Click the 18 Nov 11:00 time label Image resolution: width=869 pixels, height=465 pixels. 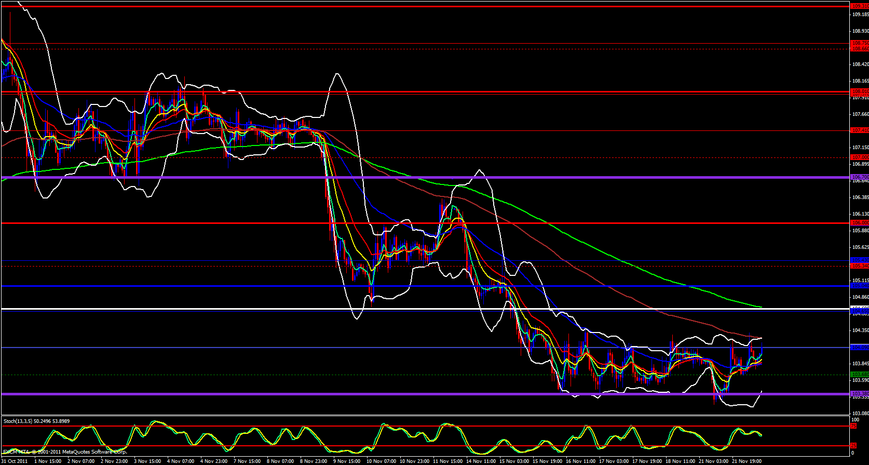pyautogui.click(x=680, y=461)
